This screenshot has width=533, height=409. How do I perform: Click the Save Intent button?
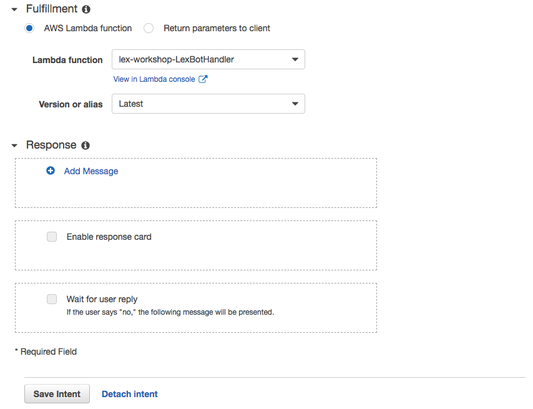57,393
